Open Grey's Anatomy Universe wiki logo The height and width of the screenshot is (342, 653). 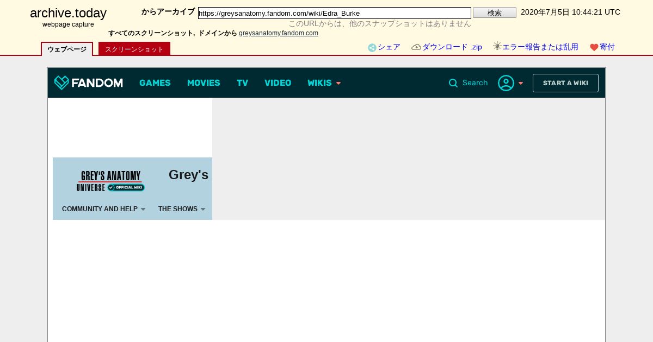tap(110, 181)
